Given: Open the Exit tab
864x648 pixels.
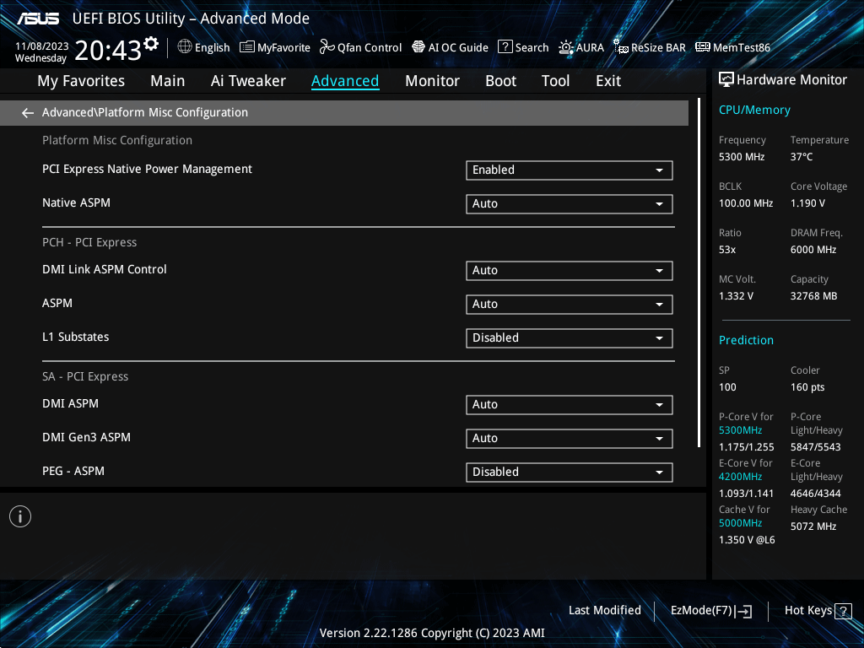Looking at the screenshot, I should pyautogui.click(x=608, y=81).
